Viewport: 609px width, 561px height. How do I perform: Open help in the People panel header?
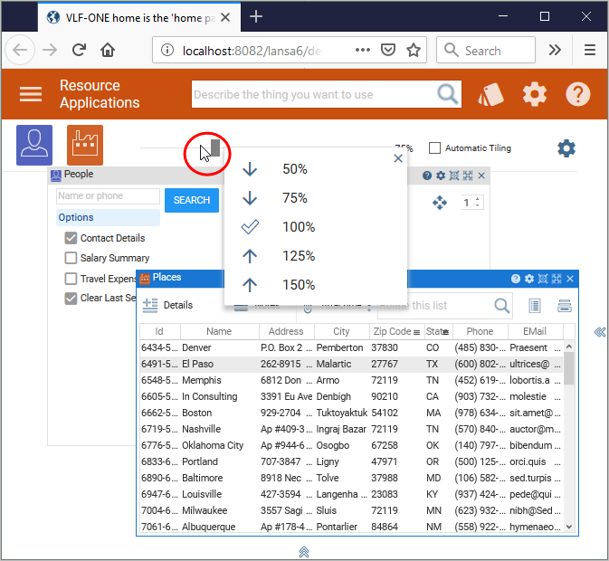(427, 176)
